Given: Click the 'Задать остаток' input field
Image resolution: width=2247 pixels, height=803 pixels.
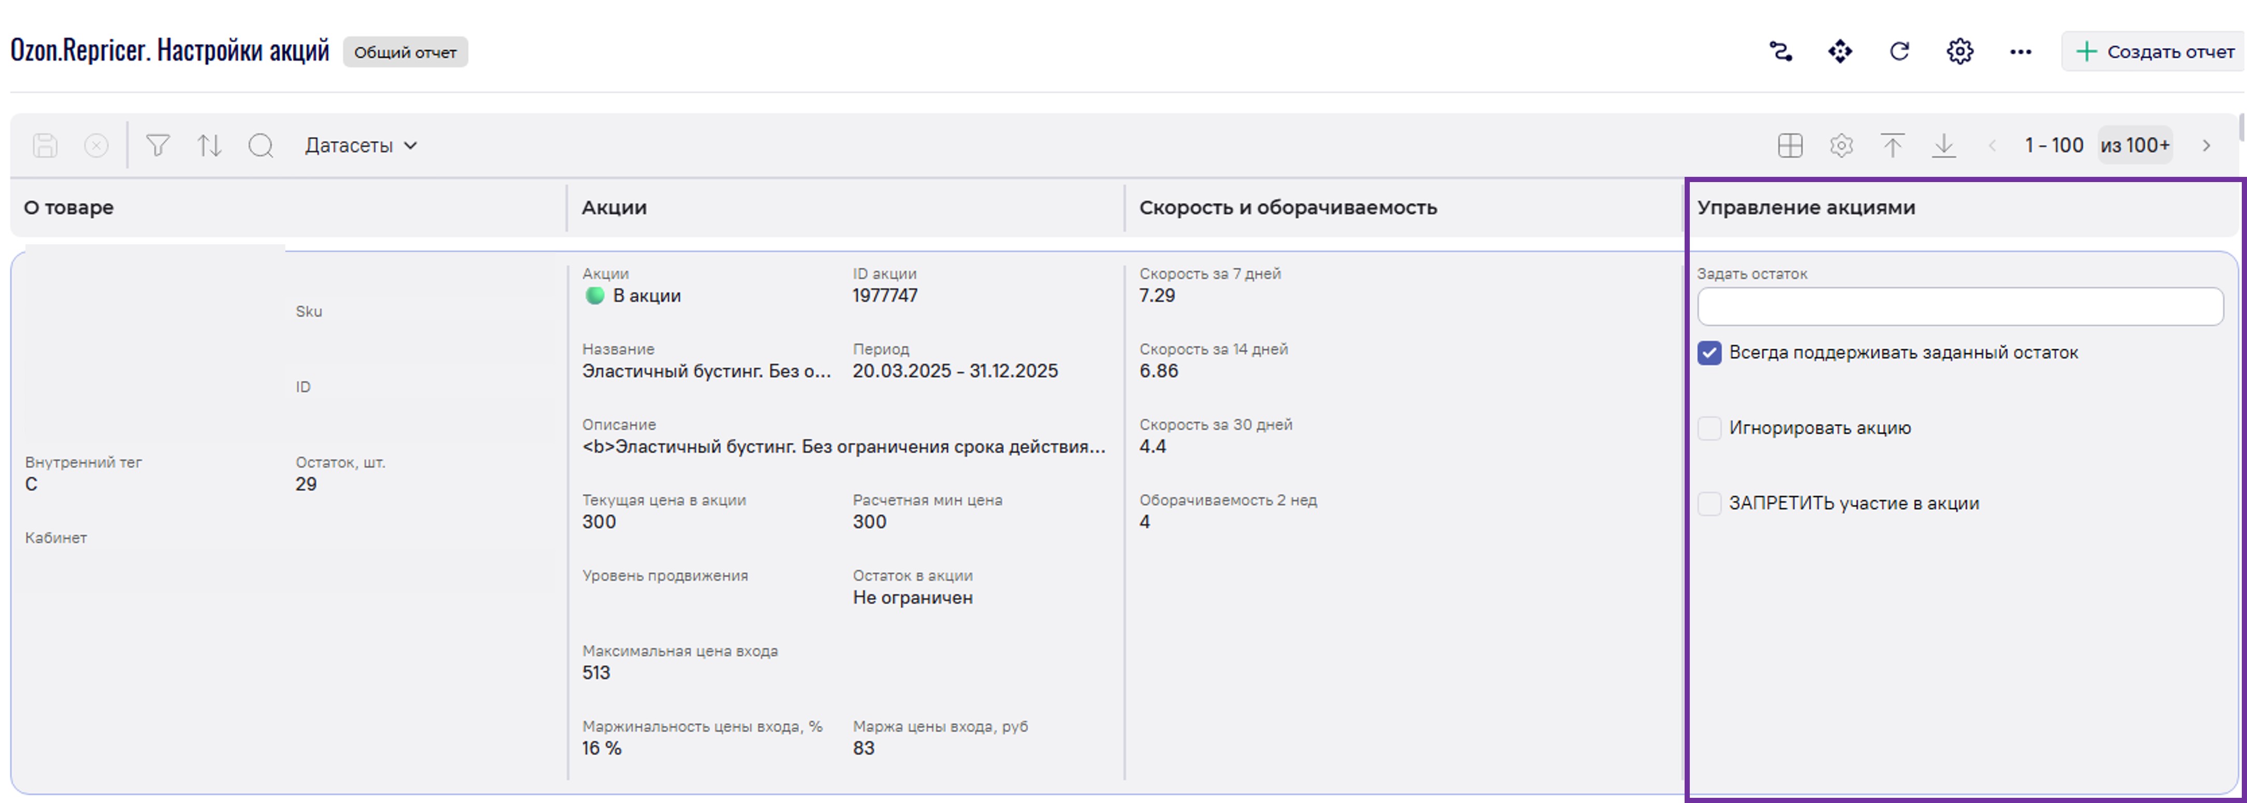Looking at the screenshot, I should pyautogui.click(x=1959, y=307).
